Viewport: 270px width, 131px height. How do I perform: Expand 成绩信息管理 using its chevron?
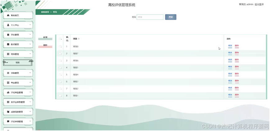coord(30,111)
